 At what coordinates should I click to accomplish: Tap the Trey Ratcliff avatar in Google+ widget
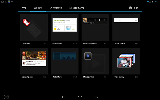24,63
